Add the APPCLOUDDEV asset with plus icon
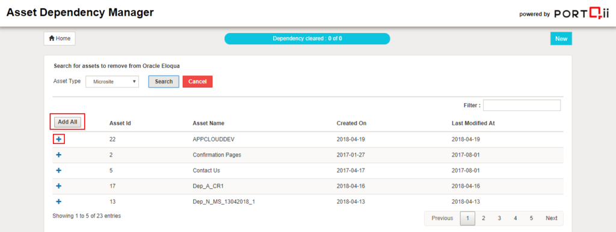The image size is (616, 232). (58, 139)
